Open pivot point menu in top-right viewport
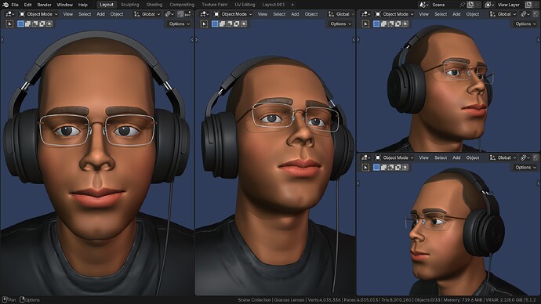Image resolution: width=541 pixels, height=304 pixels. [525, 14]
